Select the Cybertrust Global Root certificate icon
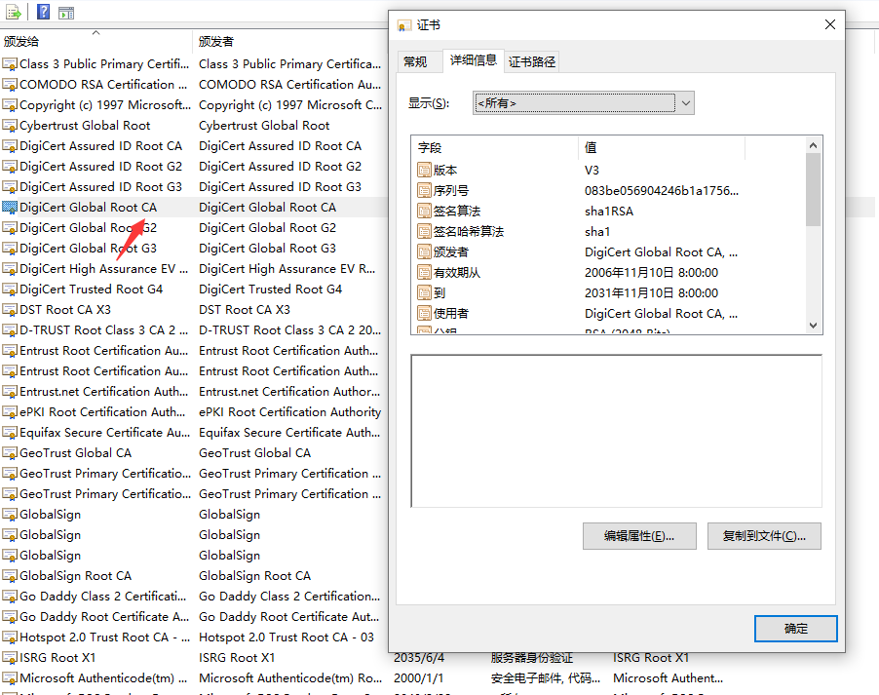The height and width of the screenshot is (695, 879). tap(10, 126)
